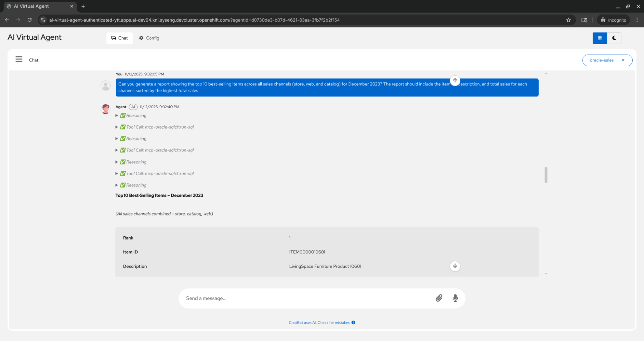Open the oracle-sales agent dropdown
The height and width of the screenshot is (341, 644).
coord(607,60)
